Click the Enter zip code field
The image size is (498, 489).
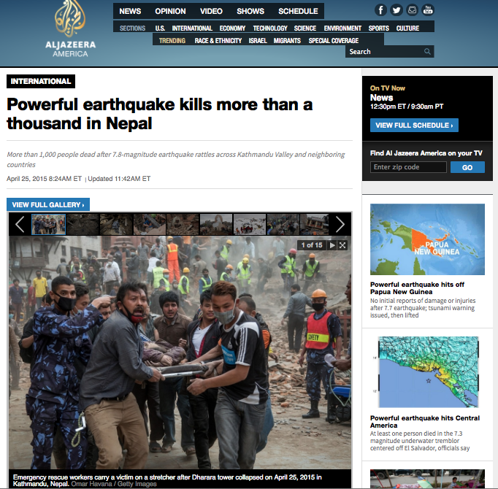pyautogui.click(x=408, y=167)
